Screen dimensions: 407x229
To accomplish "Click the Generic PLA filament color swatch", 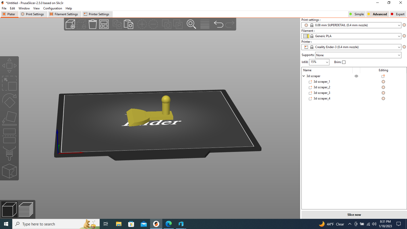I will (x=306, y=36).
